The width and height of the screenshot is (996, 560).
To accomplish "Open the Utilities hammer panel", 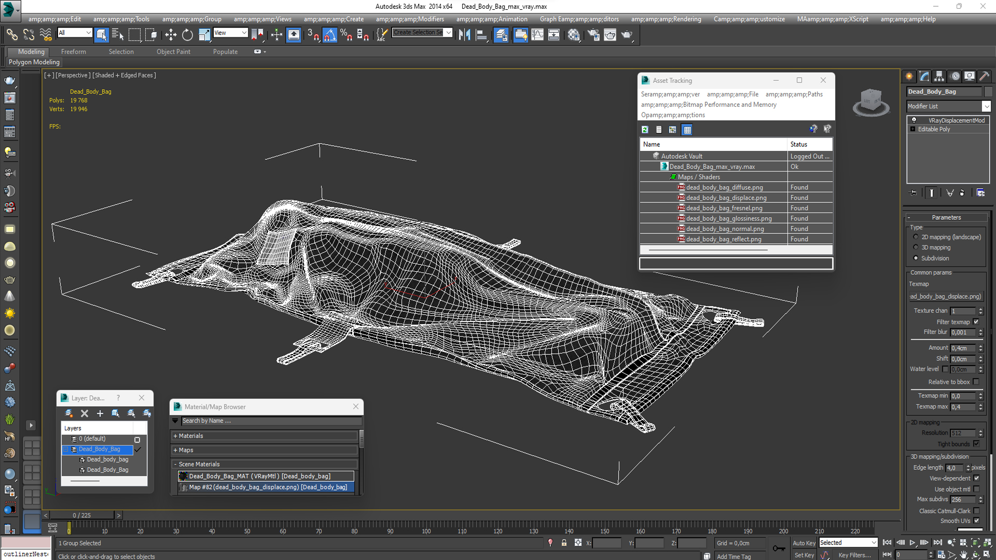I will click(x=984, y=76).
